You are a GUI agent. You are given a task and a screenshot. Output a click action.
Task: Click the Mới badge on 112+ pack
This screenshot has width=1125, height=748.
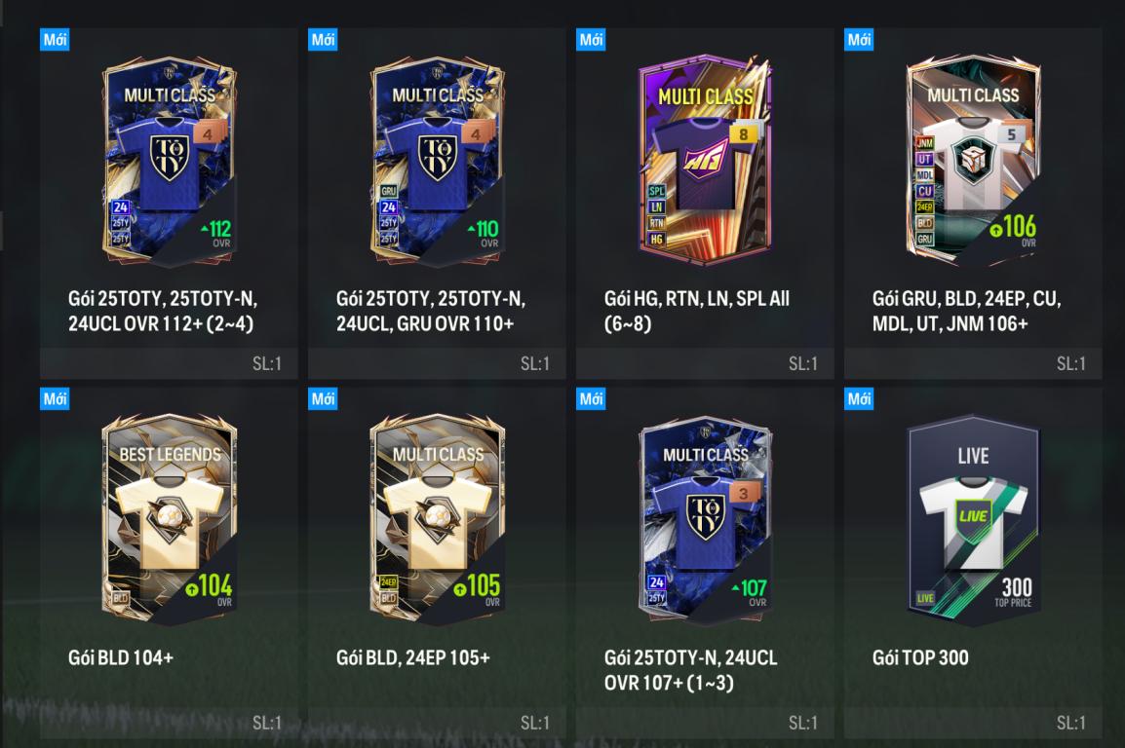pos(55,39)
